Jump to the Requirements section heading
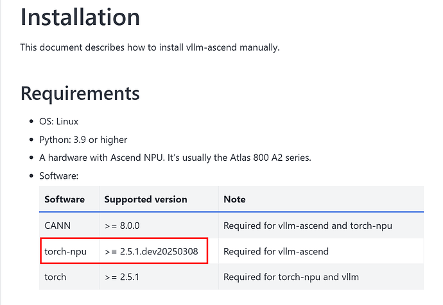 (80, 94)
